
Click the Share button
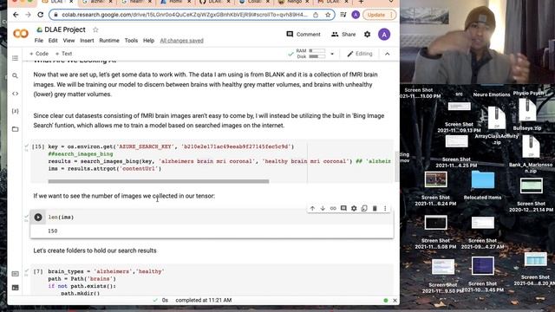(343, 35)
